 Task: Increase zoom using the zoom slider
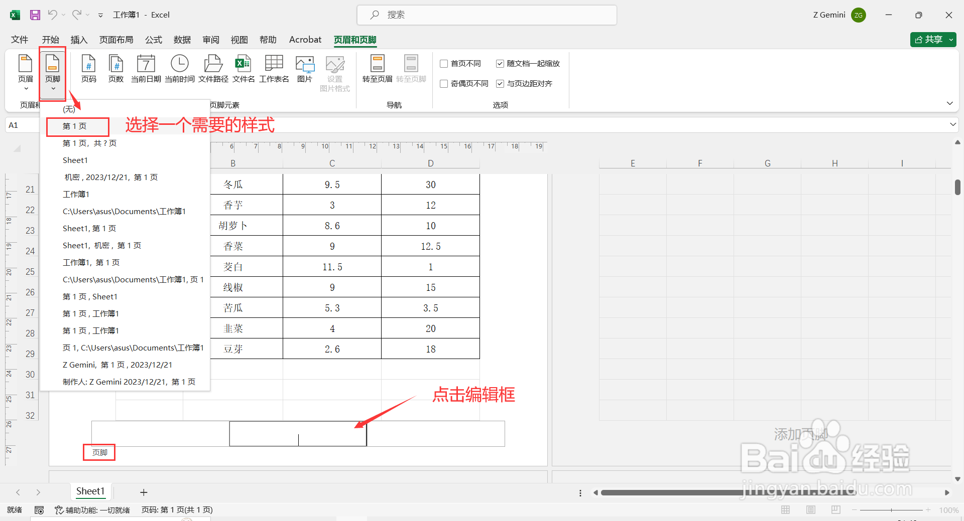tap(928, 509)
